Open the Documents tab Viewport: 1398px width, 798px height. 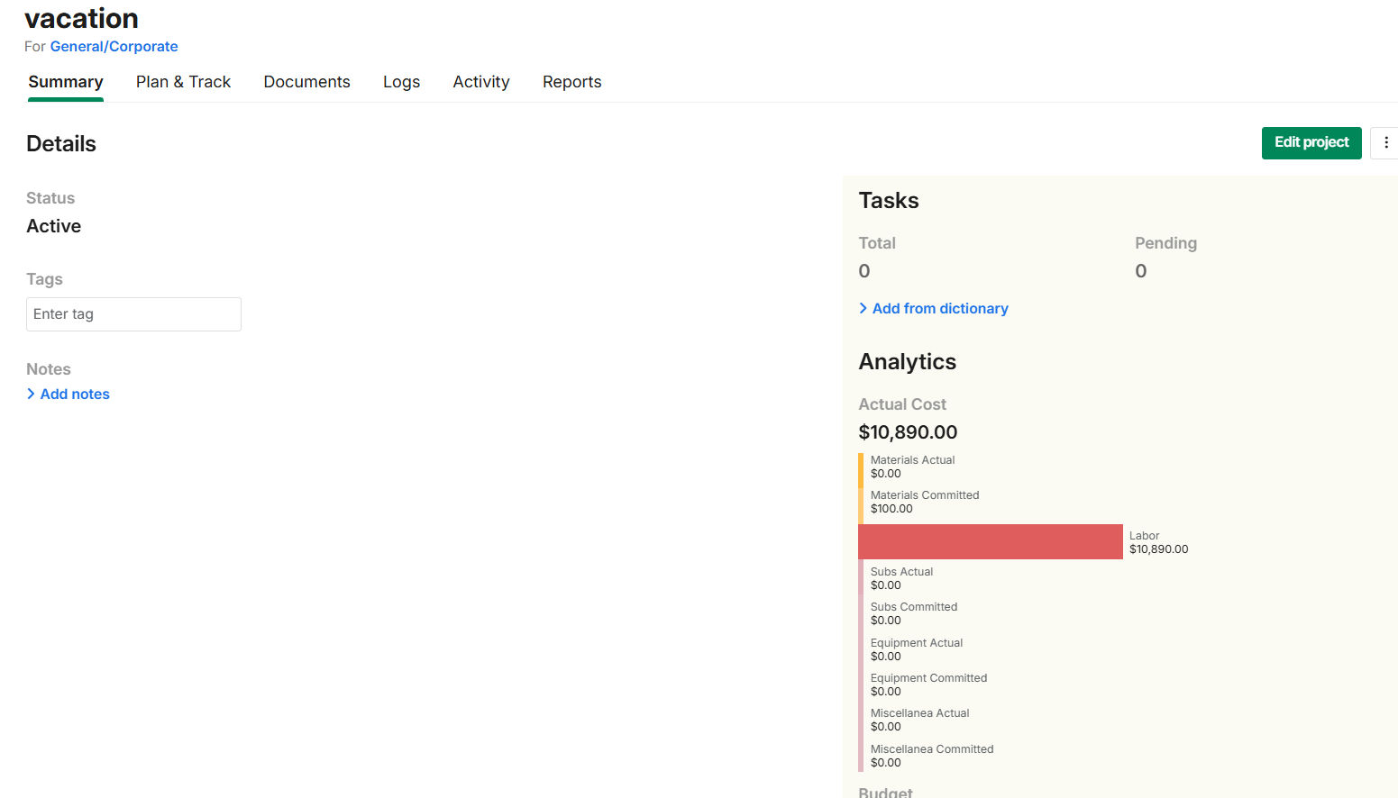click(306, 82)
